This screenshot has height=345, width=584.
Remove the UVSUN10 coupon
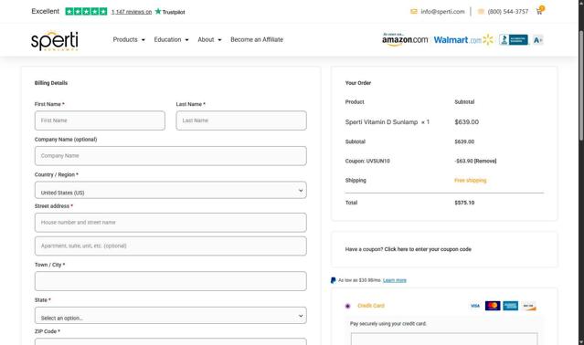(485, 161)
